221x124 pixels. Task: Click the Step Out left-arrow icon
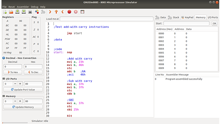(62, 12)
